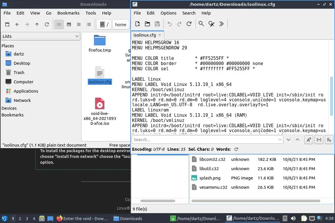Click the home path button
The image size is (335, 223).
coord(121,24)
